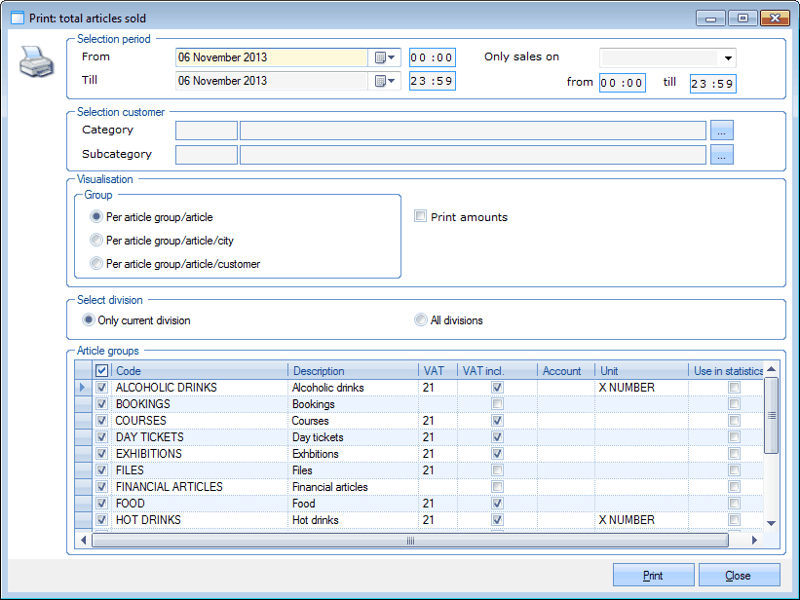The image size is (800, 600).
Task: Choose the All divisions radio button
Action: pos(421,320)
